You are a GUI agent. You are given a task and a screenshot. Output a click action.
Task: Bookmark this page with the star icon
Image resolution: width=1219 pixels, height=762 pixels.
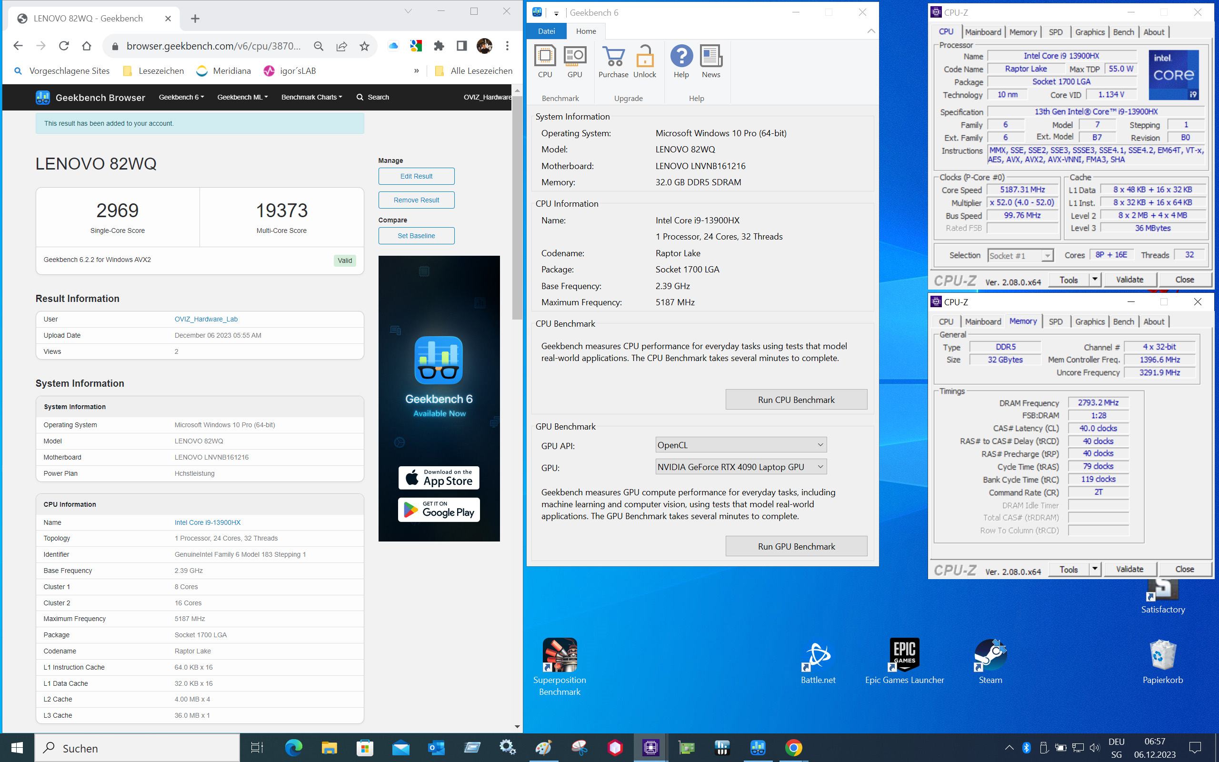pos(365,46)
